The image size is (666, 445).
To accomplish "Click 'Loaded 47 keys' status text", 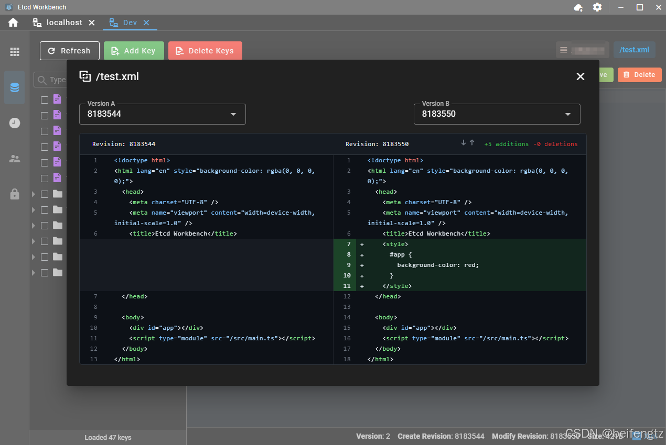I will click(108, 437).
